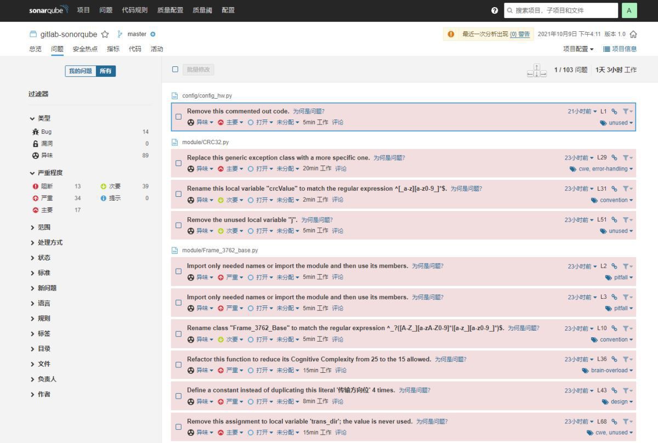The height and width of the screenshot is (443, 658).
Task: Check the Frame_3762_Base rename class issue
Action: point(178,334)
